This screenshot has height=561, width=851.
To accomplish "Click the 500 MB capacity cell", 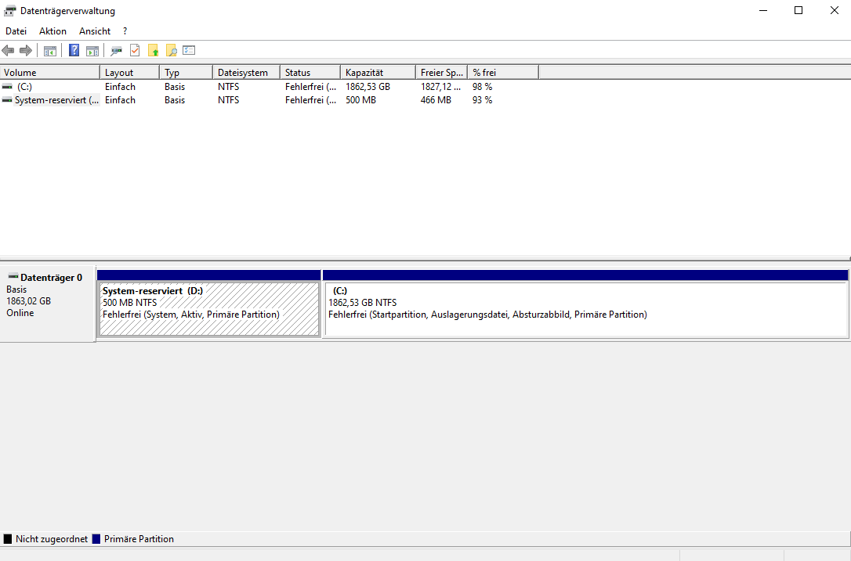I will click(x=361, y=100).
